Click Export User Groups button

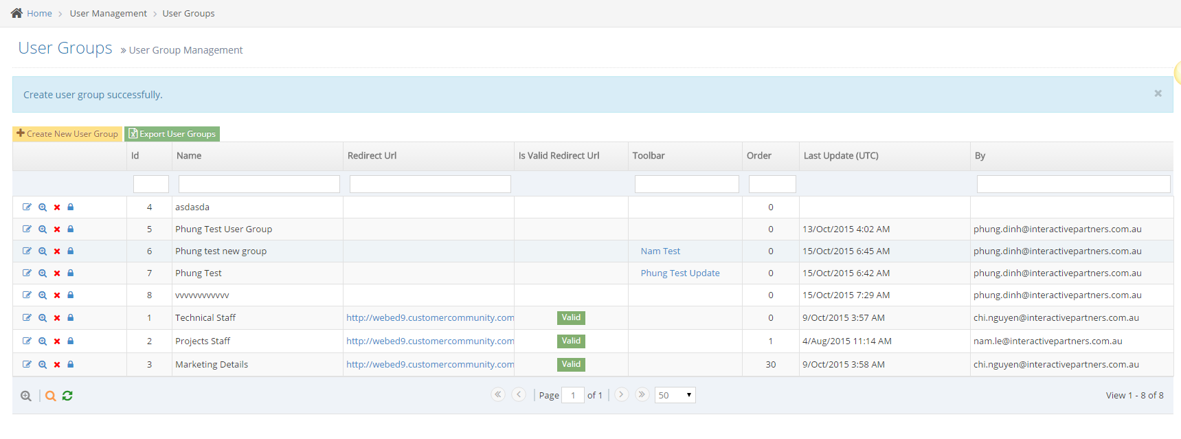pyautogui.click(x=172, y=134)
